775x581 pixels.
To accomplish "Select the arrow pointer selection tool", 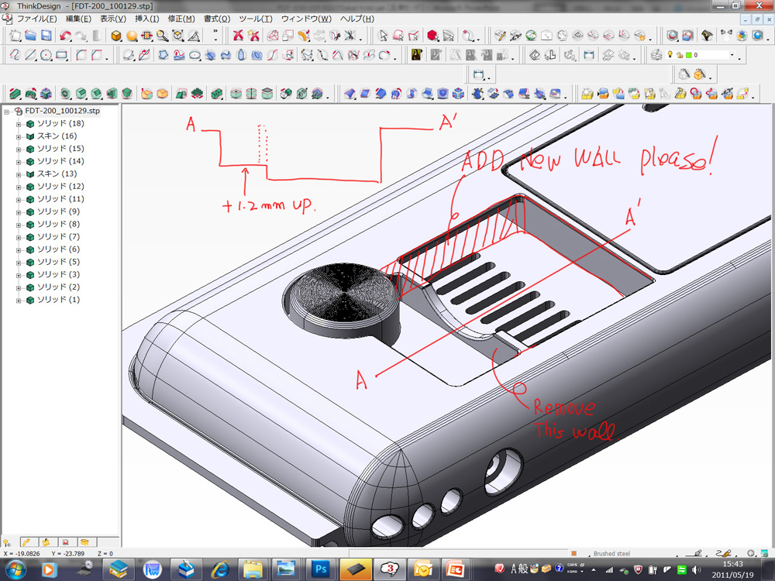I will (x=383, y=36).
